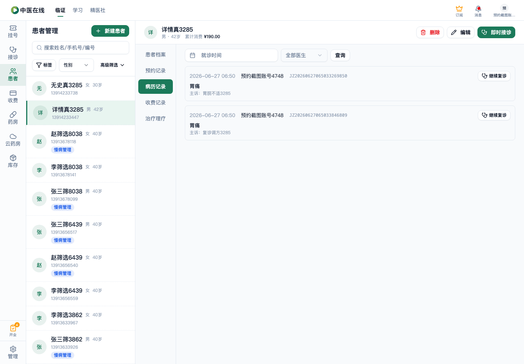
Task: Click the calendar icon in 就诊时间
Action: (192, 55)
